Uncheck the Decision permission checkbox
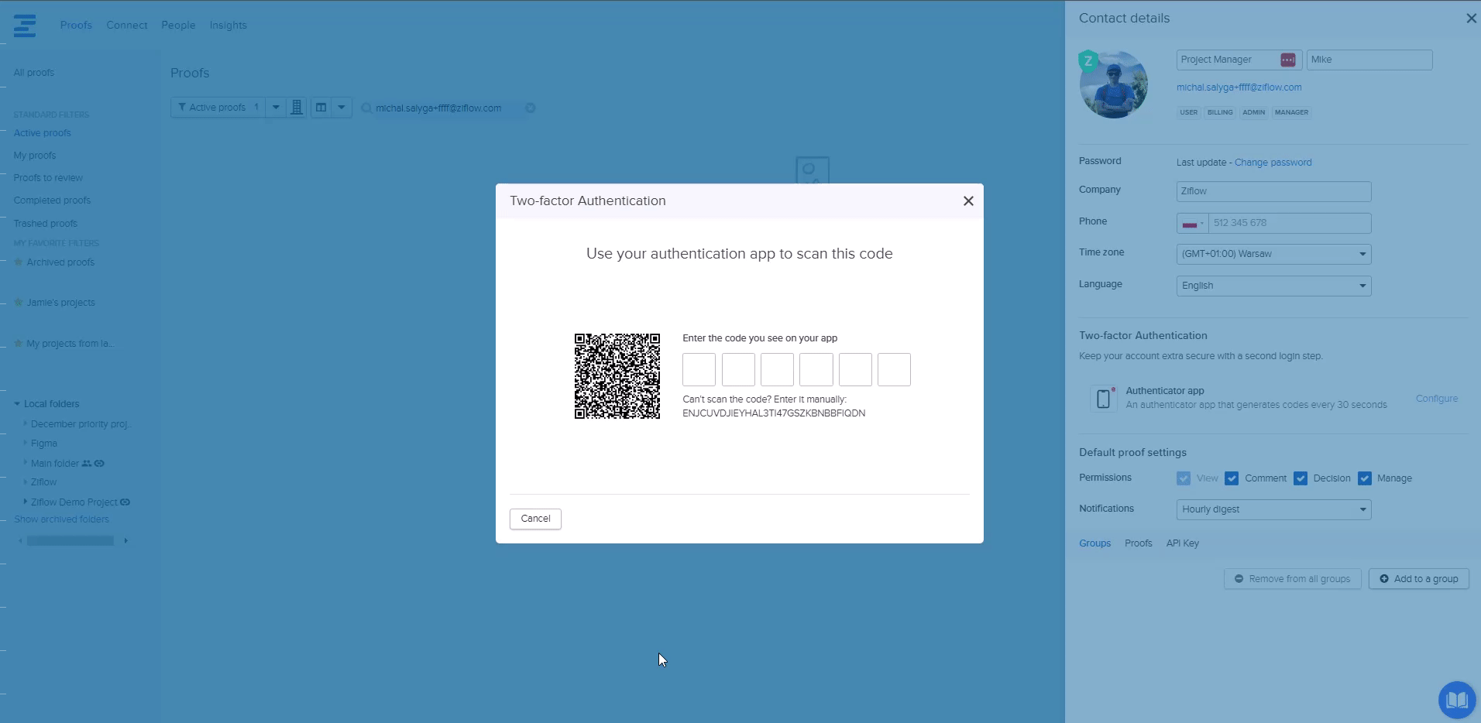 (x=1300, y=478)
